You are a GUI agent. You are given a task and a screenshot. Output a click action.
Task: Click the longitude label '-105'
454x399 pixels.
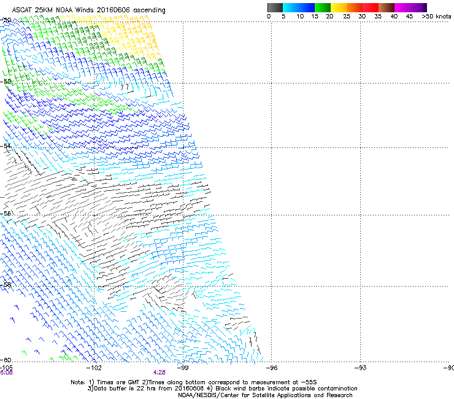click(x=6, y=368)
